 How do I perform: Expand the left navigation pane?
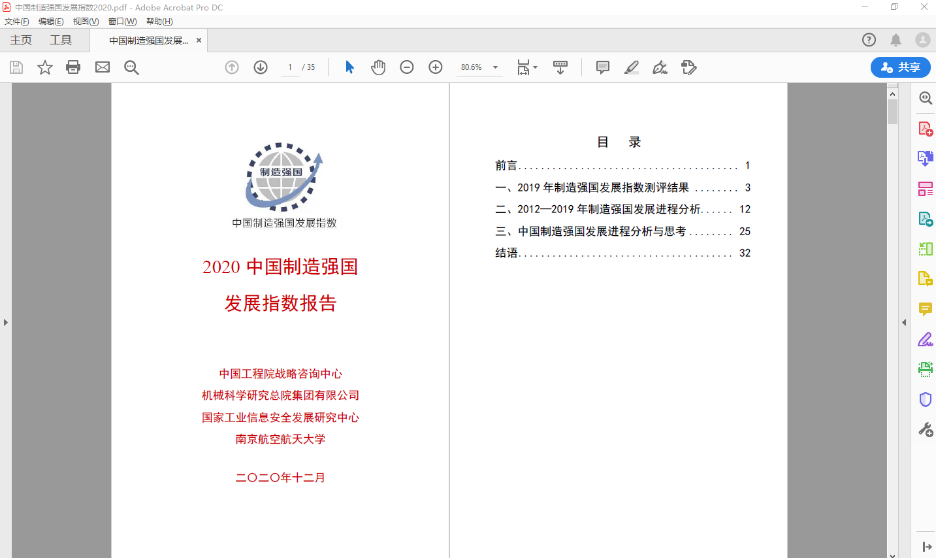tap(6, 322)
